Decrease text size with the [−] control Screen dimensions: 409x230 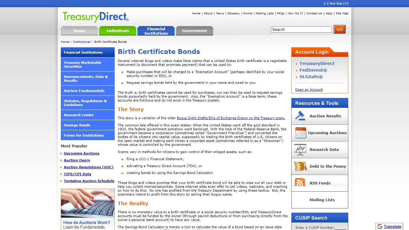pos(326,4)
